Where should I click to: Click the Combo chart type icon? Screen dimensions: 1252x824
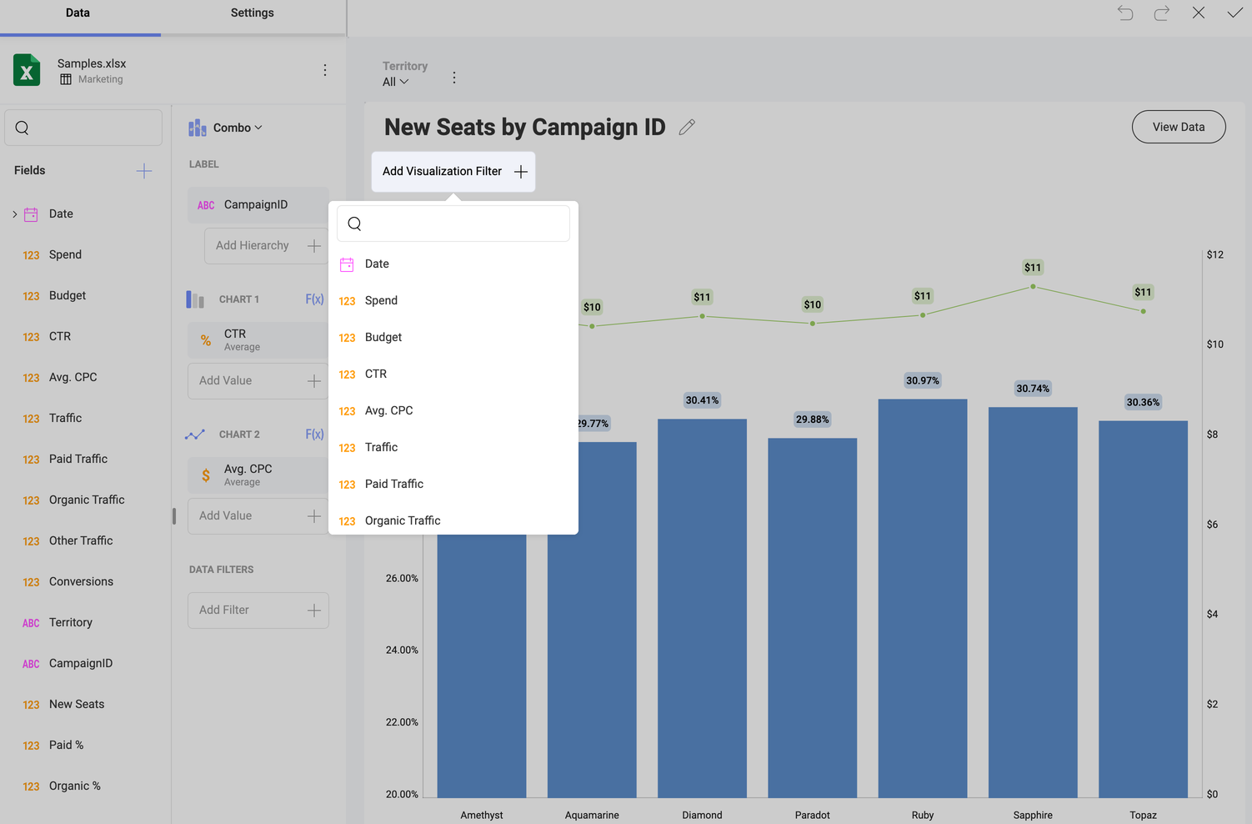coord(198,128)
